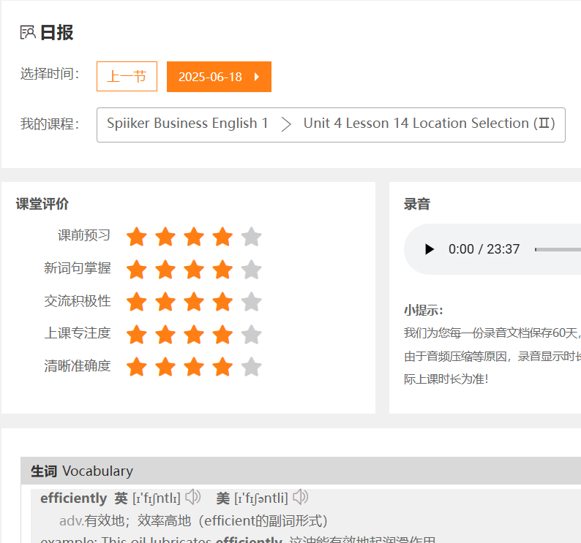
Task: Click the fifth star for 清晰准确度
Action: coord(251,367)
